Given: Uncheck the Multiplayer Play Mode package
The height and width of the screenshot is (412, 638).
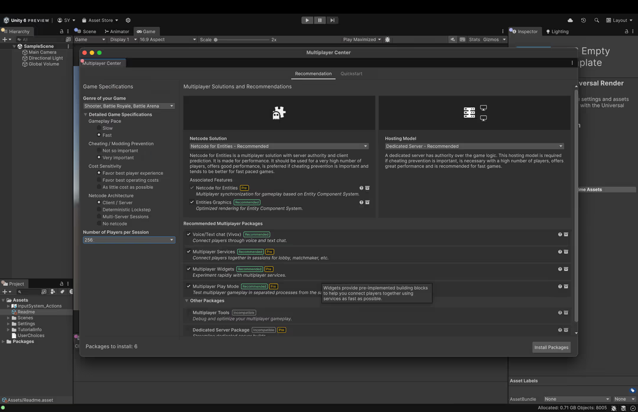Looking at the screenshot, I should pos(188,286).
